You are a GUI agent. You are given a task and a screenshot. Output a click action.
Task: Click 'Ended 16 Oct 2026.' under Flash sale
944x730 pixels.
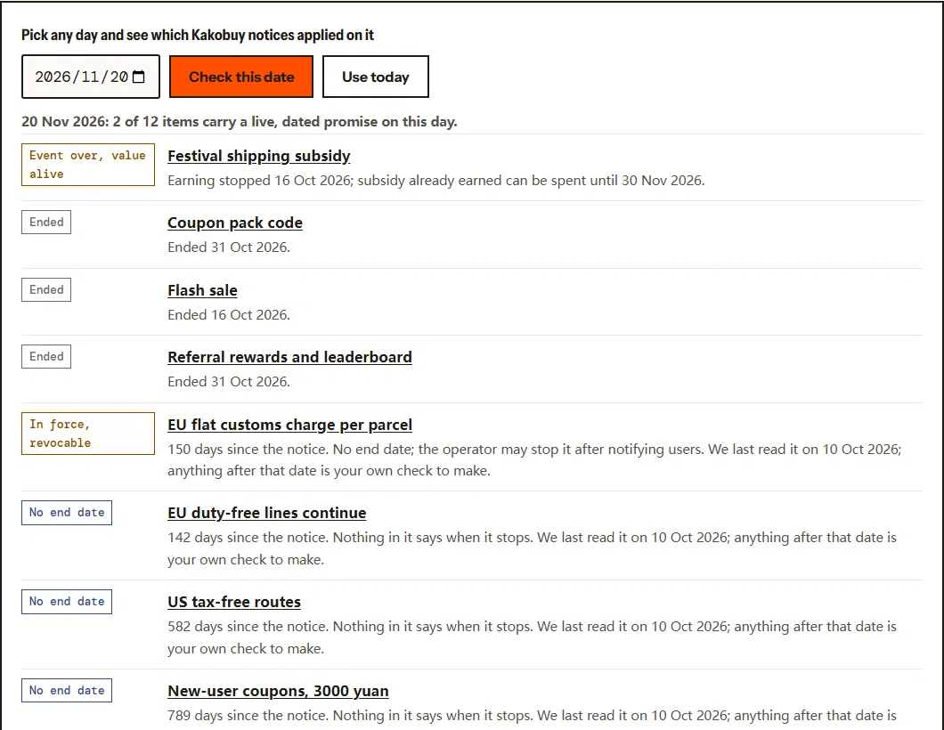[x=229, y=315]
